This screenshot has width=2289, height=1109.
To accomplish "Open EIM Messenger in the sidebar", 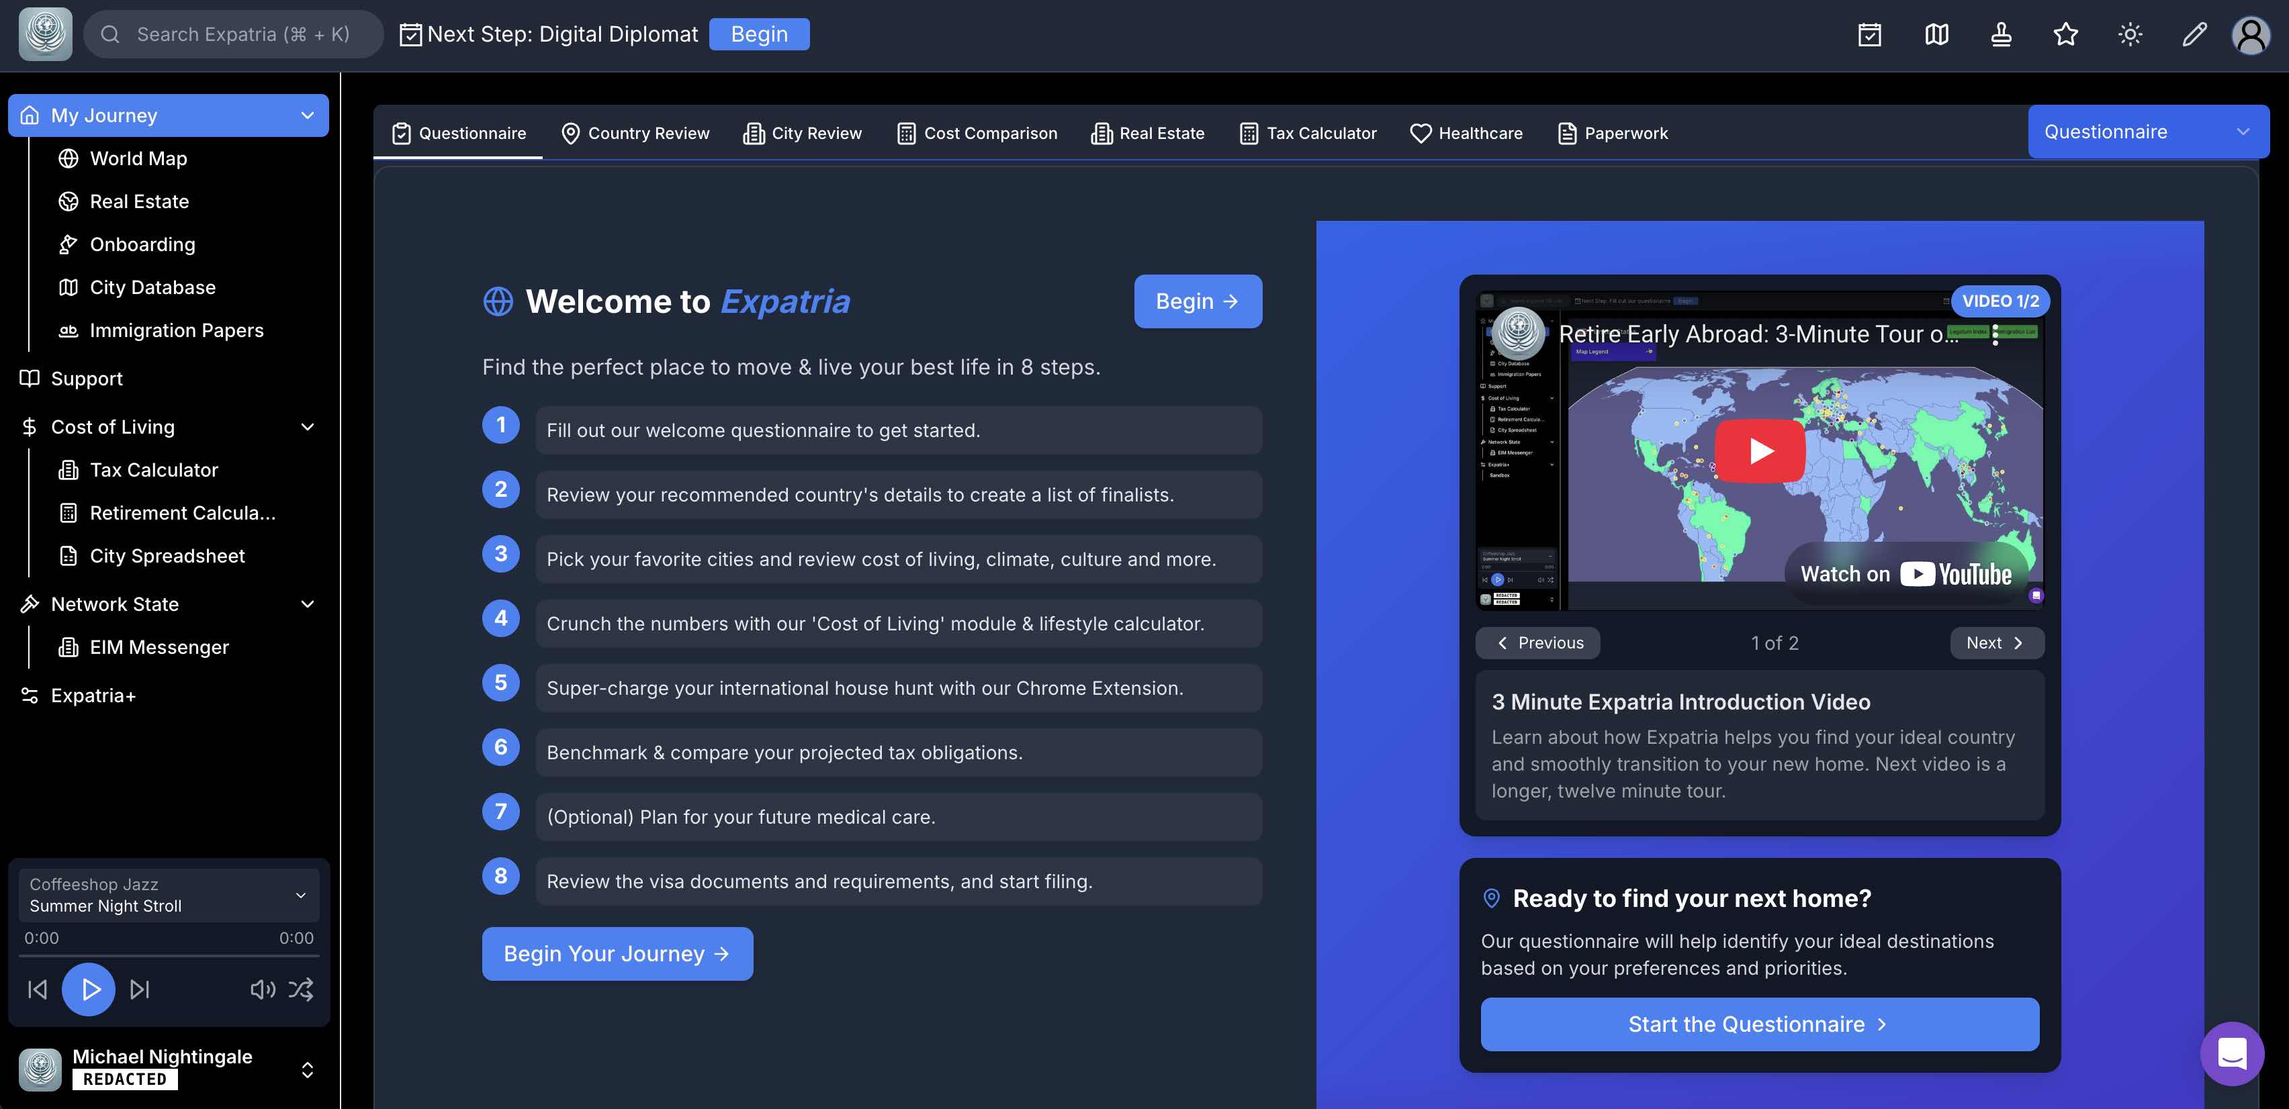I will click(x=159, y=647).
